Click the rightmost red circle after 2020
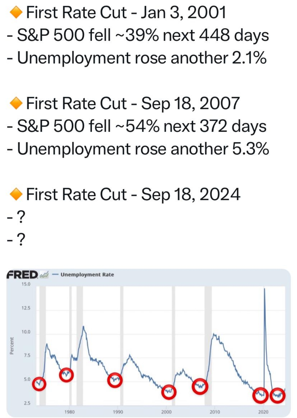 [277, 396]
